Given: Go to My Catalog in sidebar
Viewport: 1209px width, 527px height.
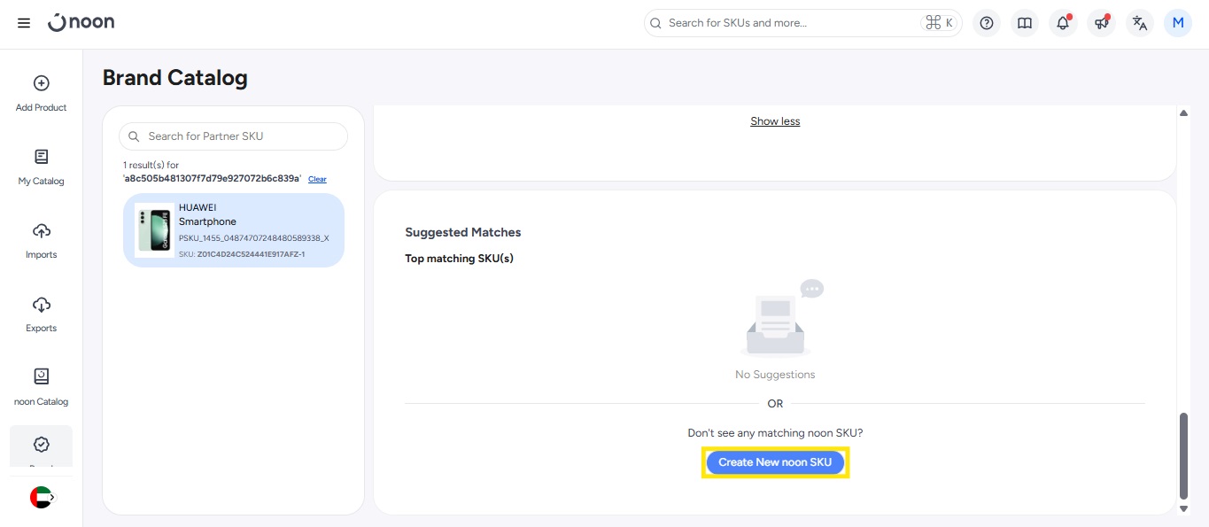Looking at the screenshot, I should (41, 167).
